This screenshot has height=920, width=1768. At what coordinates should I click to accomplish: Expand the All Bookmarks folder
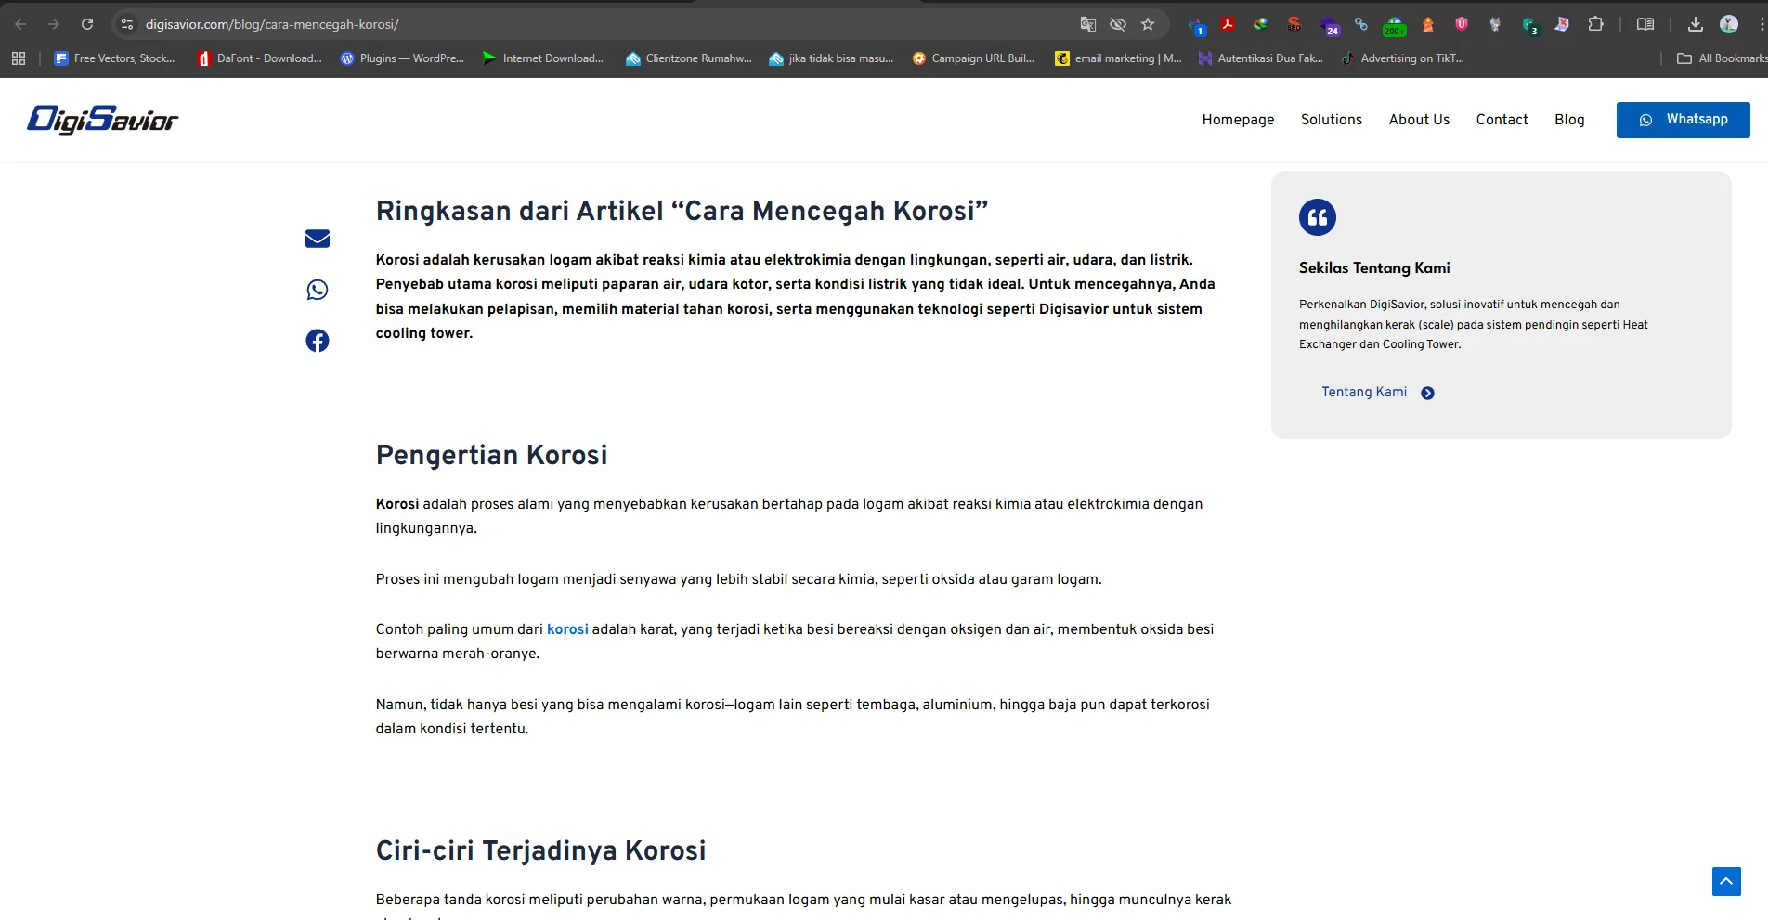coord(1722,58)
